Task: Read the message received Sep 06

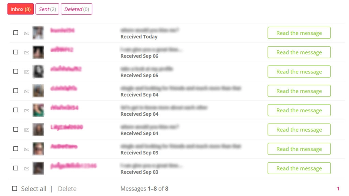Action: (x=299, y=52)
